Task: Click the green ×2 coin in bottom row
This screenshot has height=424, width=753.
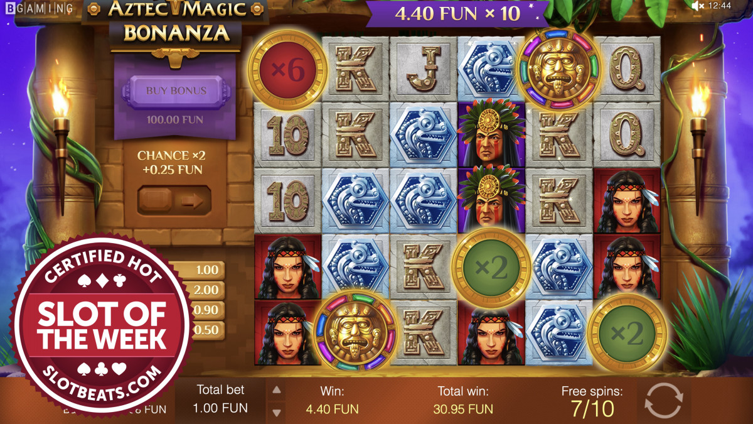Action: tap(627, 334)
